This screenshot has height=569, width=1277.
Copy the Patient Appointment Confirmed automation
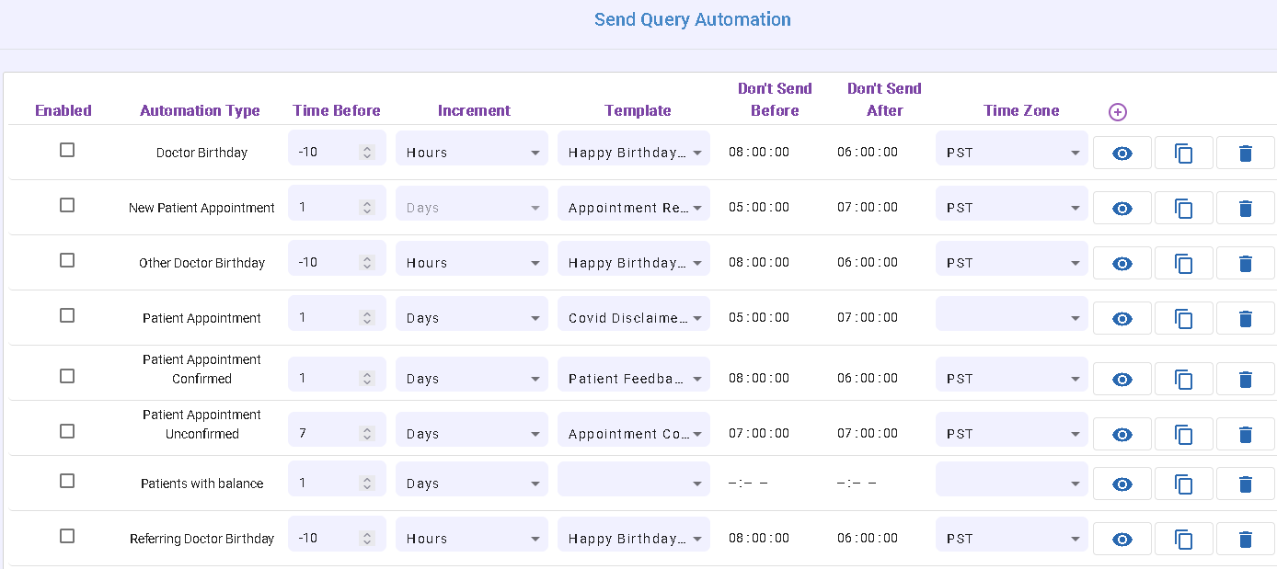[1183, 380]
